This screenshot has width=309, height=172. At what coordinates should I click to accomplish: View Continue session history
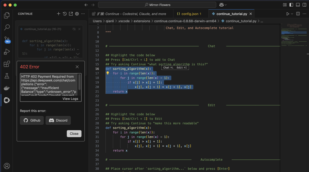[x=65, y=14]
